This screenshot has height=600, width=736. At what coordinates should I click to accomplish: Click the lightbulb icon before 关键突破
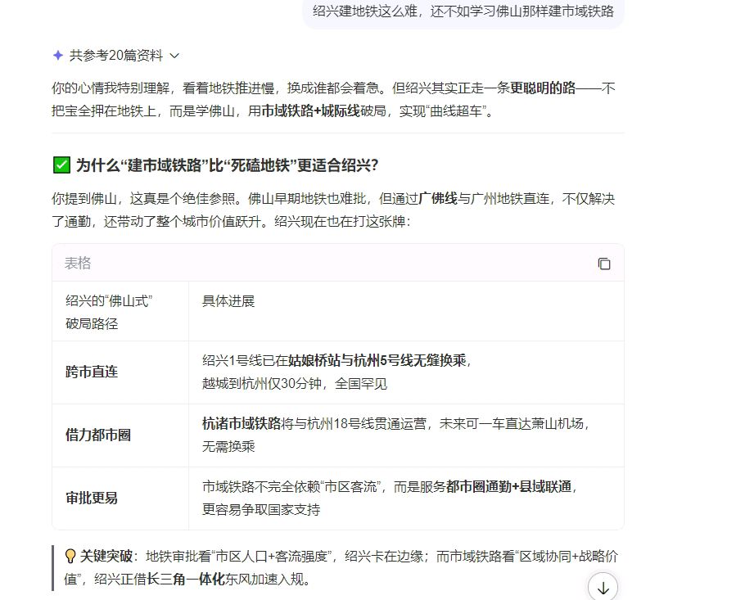(70, 557)
